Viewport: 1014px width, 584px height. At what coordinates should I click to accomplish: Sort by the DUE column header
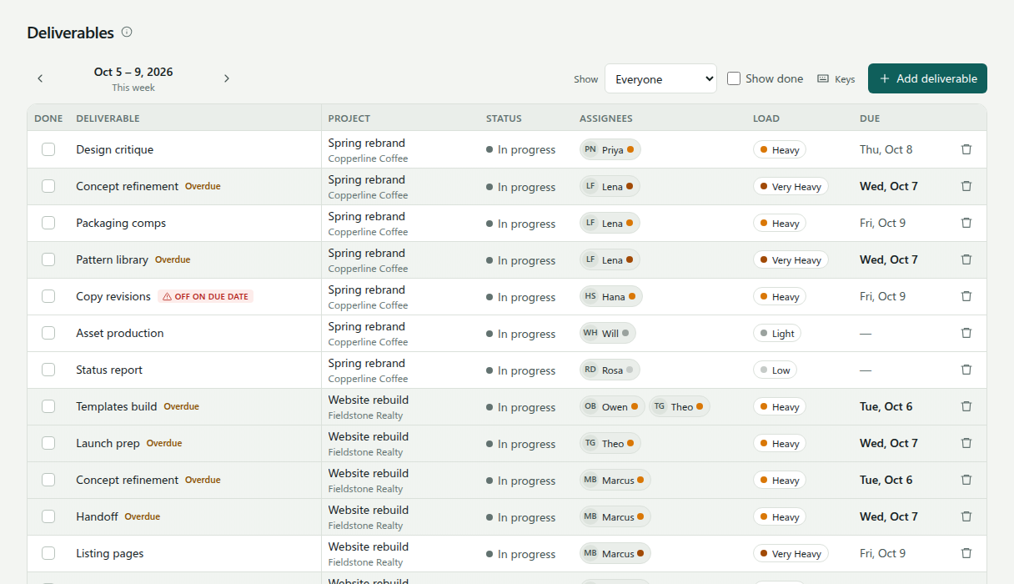point(870,118)
